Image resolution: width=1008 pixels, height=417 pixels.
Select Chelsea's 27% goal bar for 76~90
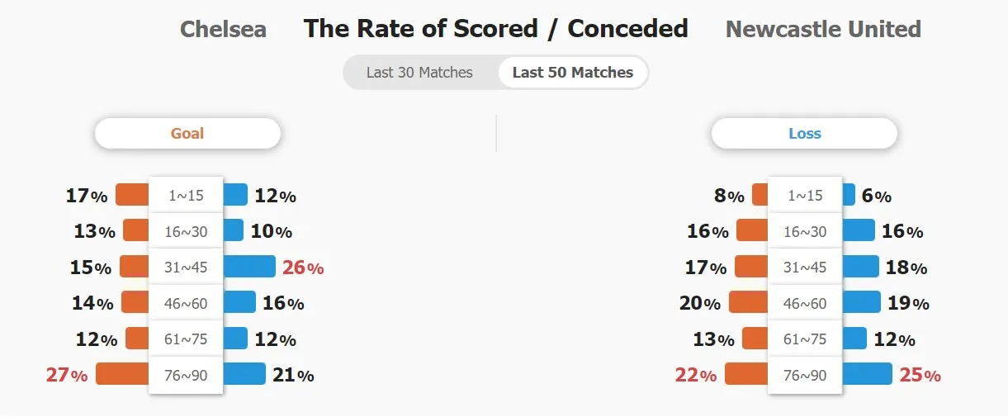[x=122, y=374]
